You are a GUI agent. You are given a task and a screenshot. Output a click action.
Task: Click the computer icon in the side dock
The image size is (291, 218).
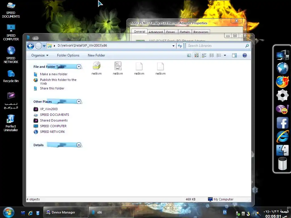click(282, 55)
